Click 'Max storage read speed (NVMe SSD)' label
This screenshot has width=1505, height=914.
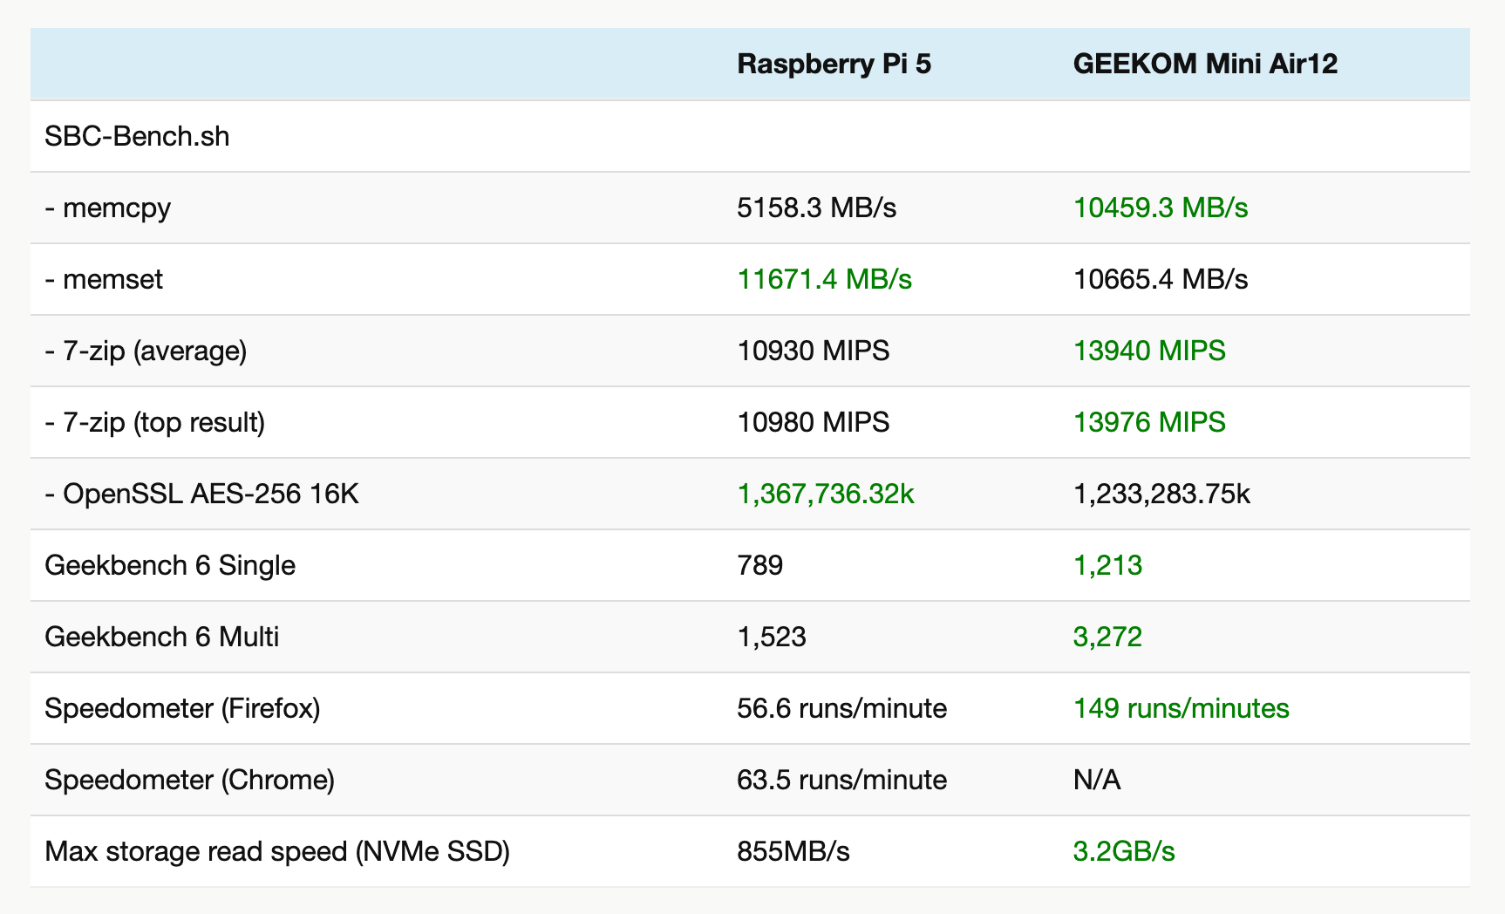tap(277, 851)
